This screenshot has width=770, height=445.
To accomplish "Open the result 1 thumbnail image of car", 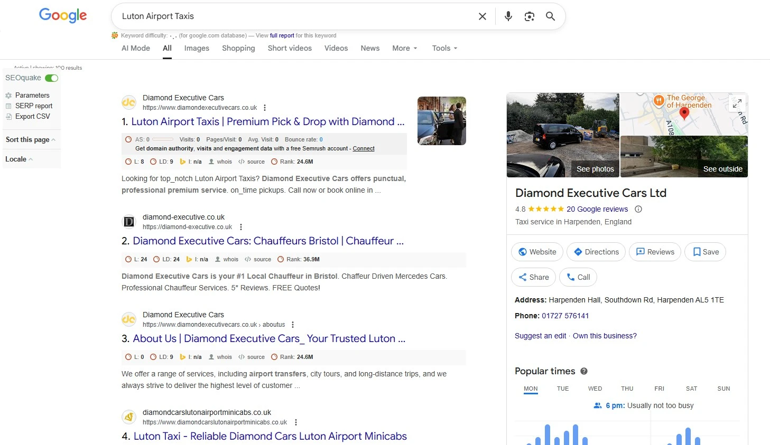I will (x=442, y=121).
